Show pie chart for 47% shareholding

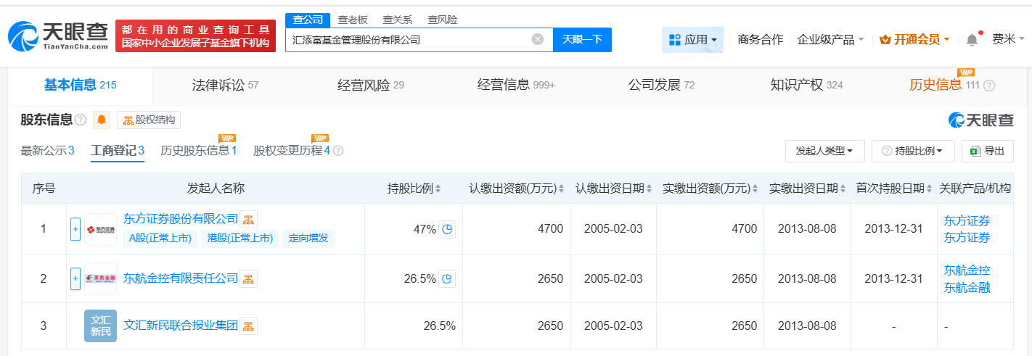[x=448, y=229]
